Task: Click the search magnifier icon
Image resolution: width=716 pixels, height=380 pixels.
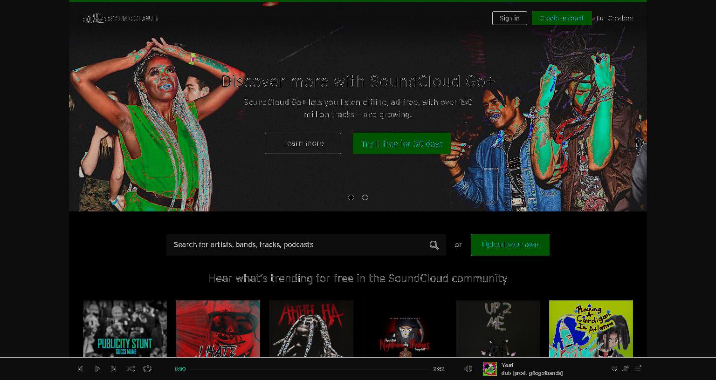Action: tap(434, 245)
